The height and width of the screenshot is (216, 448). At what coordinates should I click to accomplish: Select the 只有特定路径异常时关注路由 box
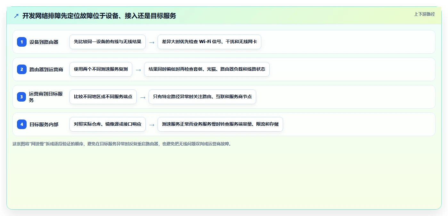click(x=202, y=97)
